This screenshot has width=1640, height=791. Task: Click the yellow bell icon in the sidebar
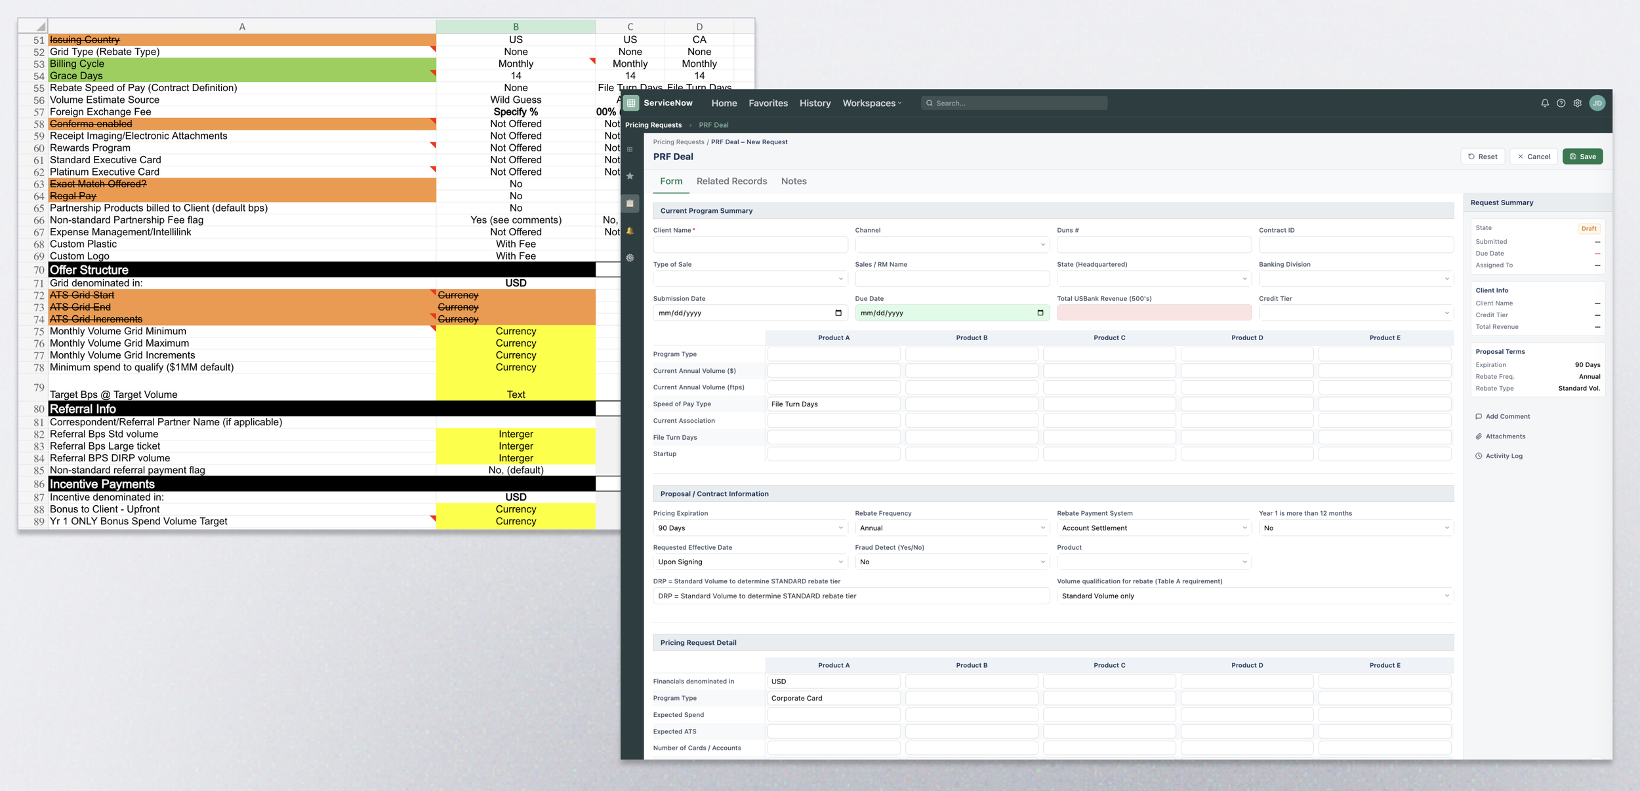(630, 231)
